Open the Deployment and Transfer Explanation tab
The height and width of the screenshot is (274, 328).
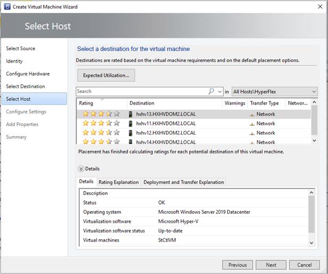(x=183, y=182)
